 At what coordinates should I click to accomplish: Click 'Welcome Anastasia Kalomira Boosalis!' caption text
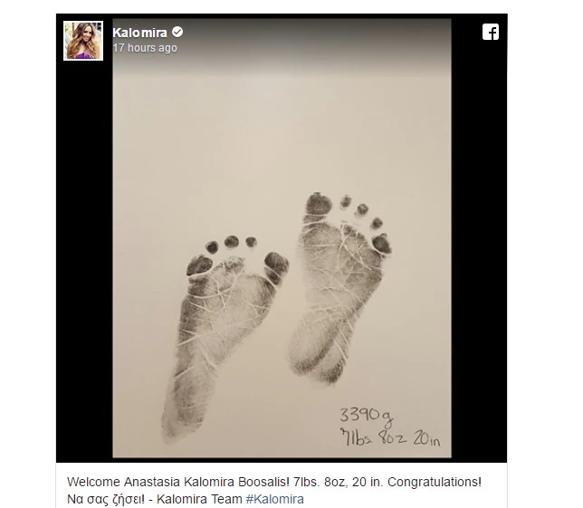[178, 482]
